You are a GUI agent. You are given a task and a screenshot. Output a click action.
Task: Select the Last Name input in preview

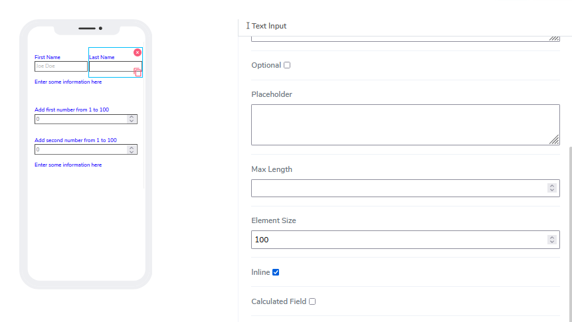pyautogui.click(x=112, y=66)
